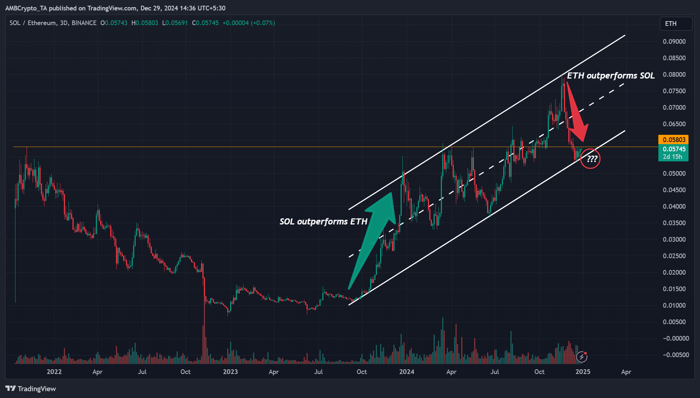Click the L0.05691 low value
700x398 pixels.
tap(175, 23)
